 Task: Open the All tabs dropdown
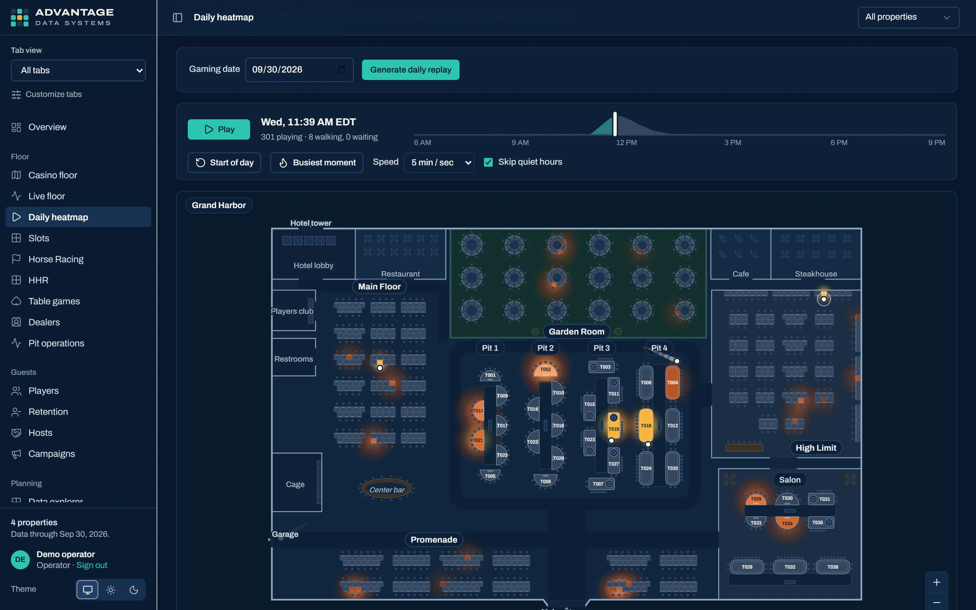[x=78, y=70]
